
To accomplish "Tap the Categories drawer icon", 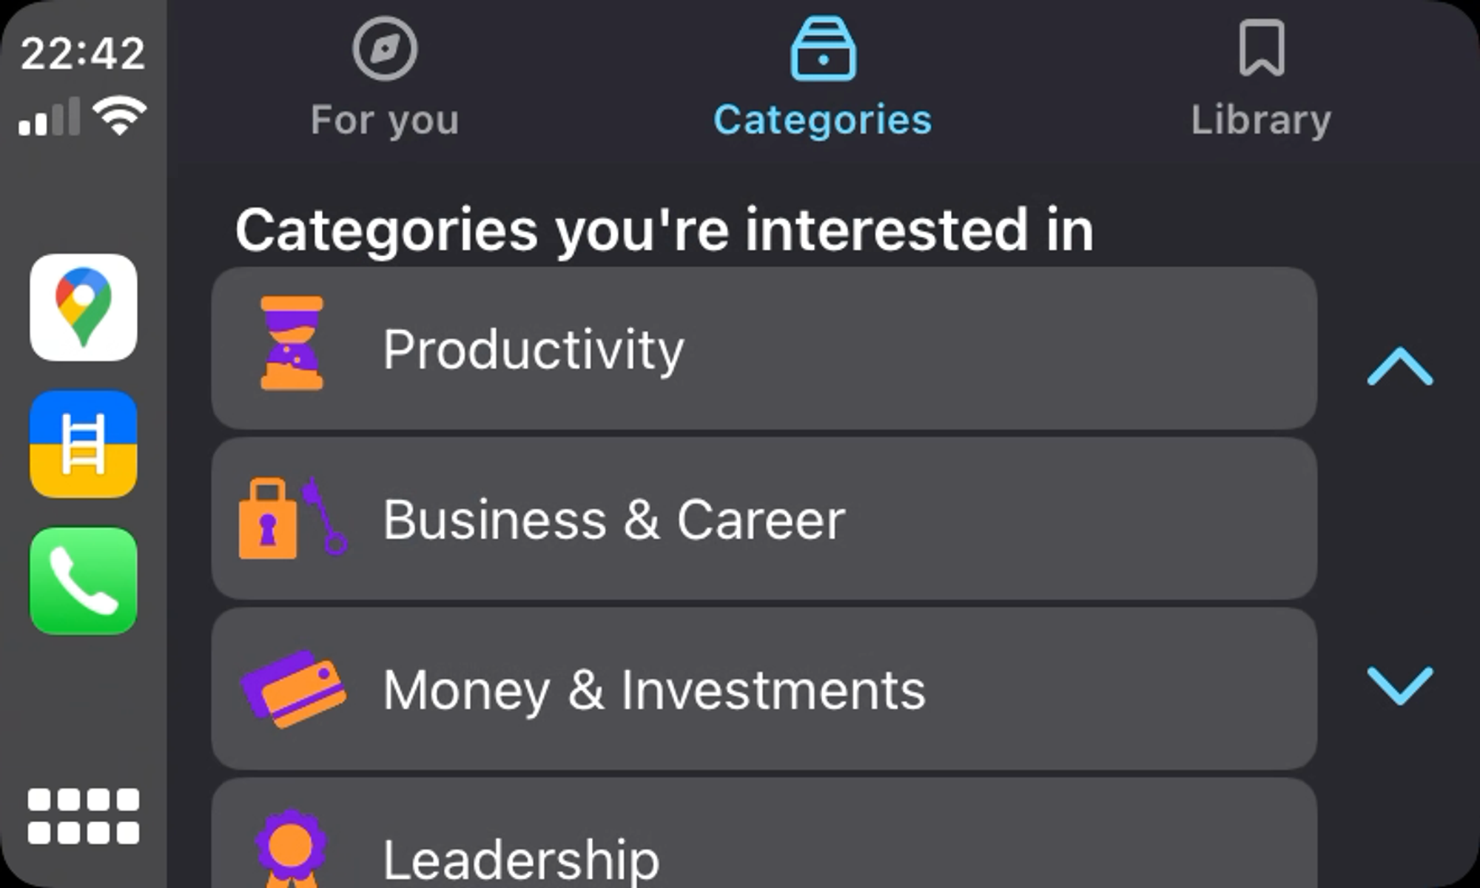I will (x=823, y=49).
